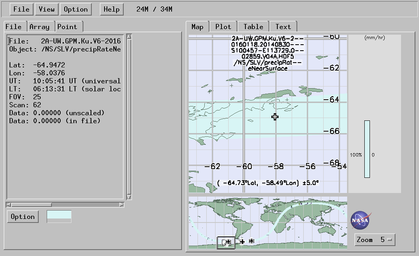The image size is (419, 256).
Task: Click the crosshair cursor marker on map
Action: tap(275, 117)
